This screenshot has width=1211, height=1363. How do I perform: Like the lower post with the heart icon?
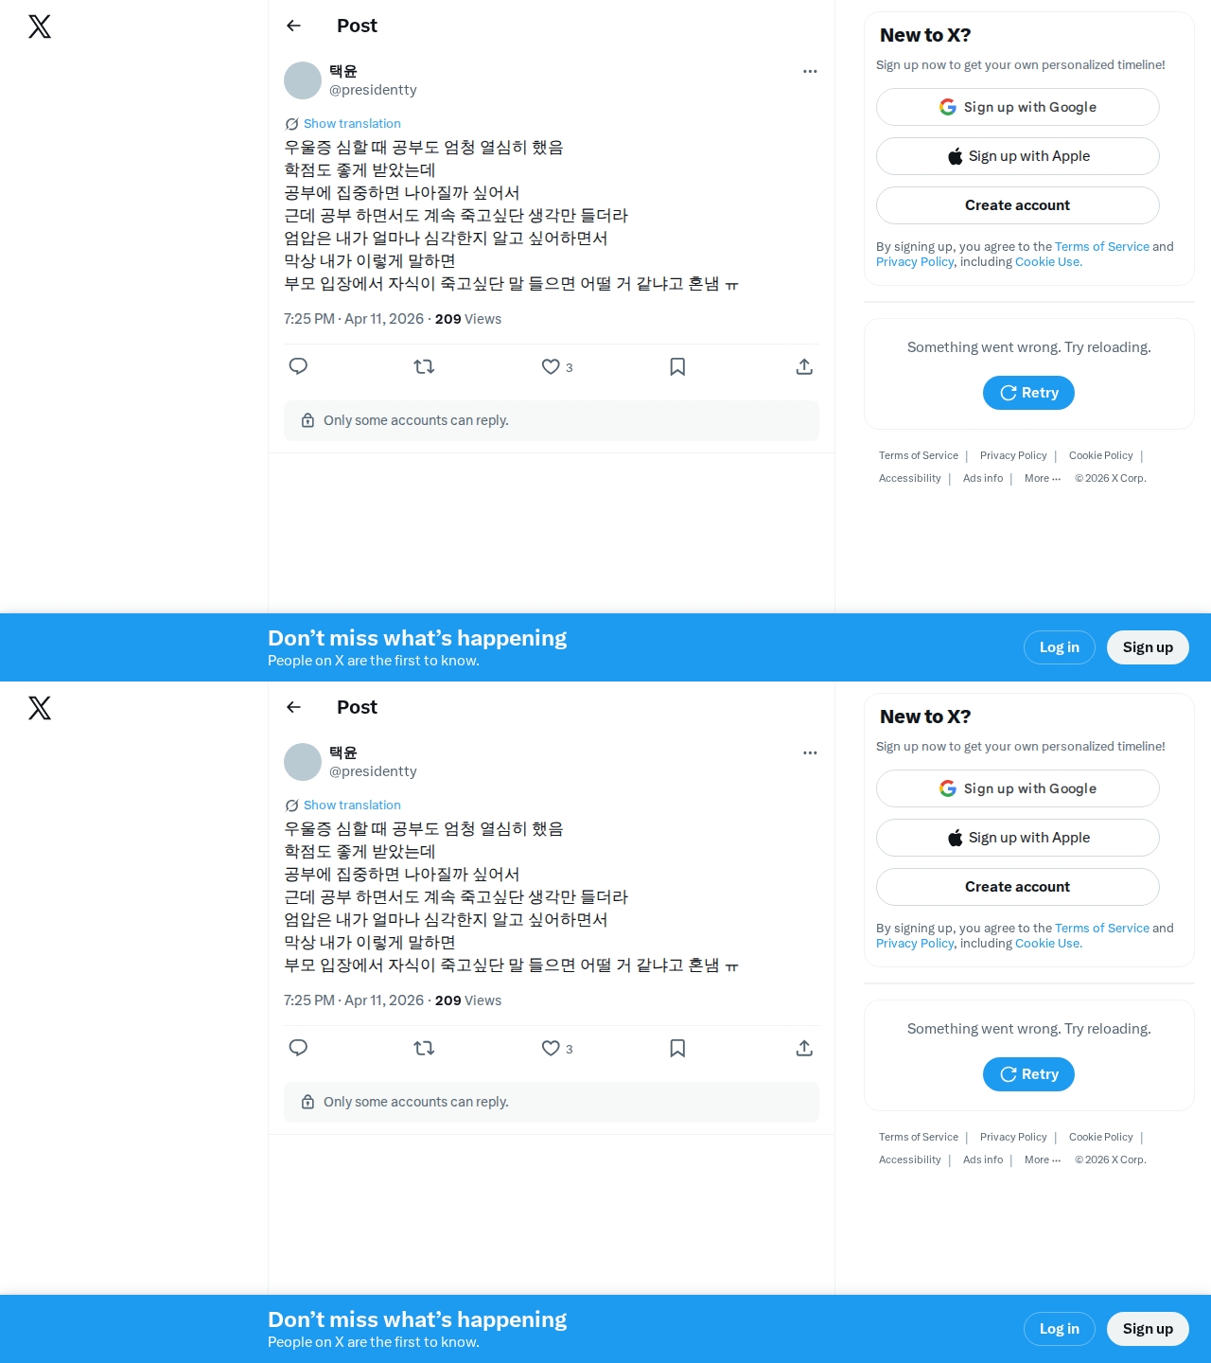point(551,1048)
